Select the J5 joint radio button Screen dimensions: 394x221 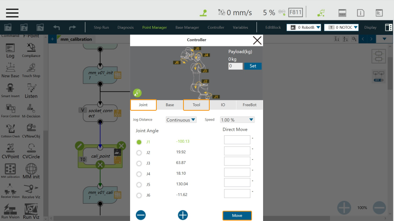point(139,185)
